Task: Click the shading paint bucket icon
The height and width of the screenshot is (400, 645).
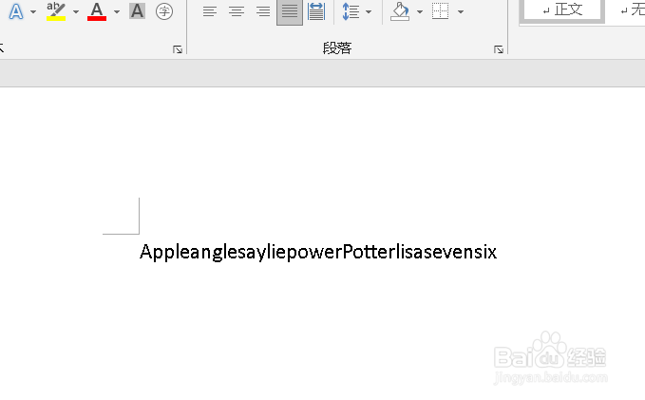Action: click(400, 11)
